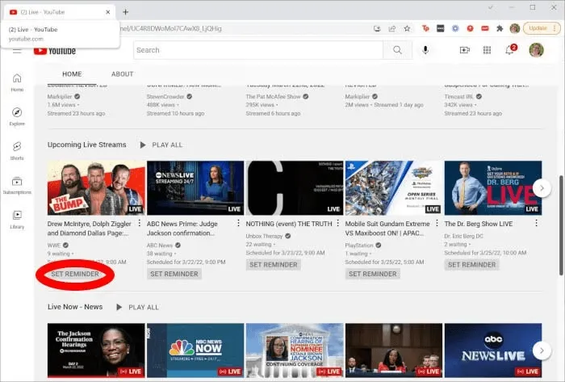Image resolution: width=565 pixels, height=382 pixels.
Task: Open action menu for ABC News Prime video
Action: 239,224
